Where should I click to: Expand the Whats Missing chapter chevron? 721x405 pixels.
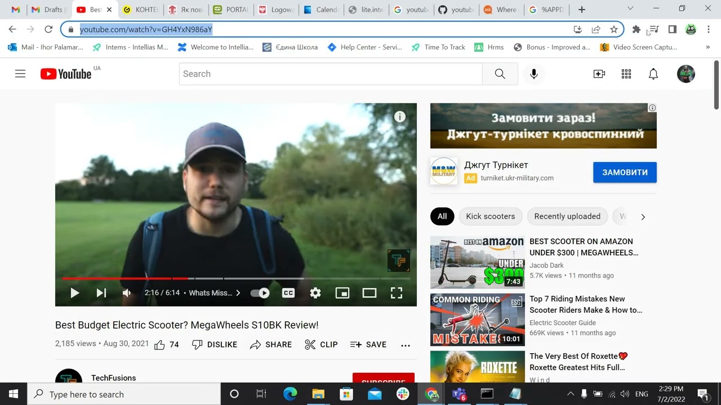(238, 292)
